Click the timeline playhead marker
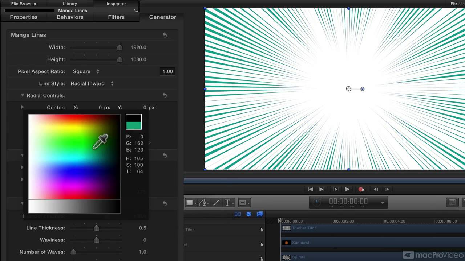 click(x=280, y=220)
